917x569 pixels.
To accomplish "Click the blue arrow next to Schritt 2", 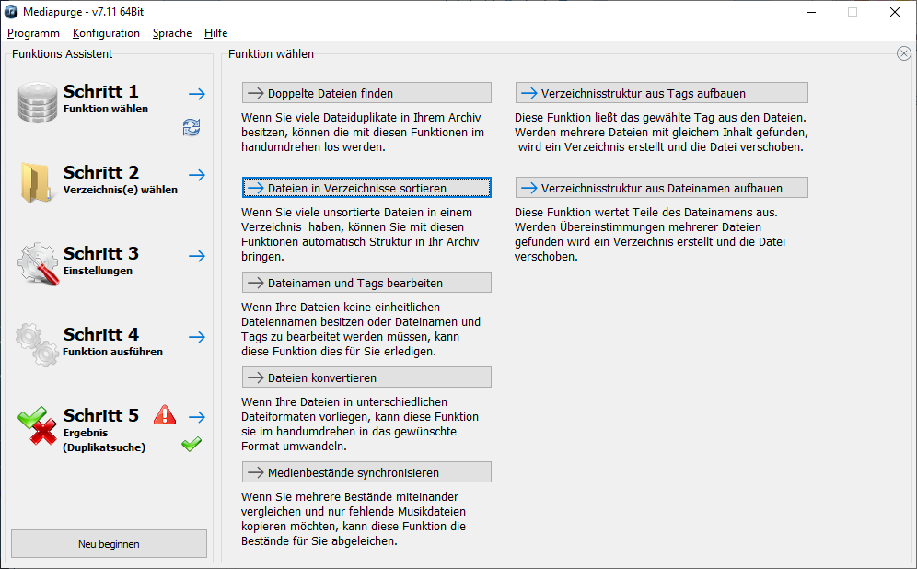I will click(196, 175).
